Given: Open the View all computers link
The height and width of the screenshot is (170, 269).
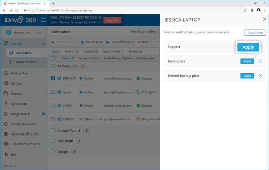Looking at the screenshot, I should pos(143,31).
